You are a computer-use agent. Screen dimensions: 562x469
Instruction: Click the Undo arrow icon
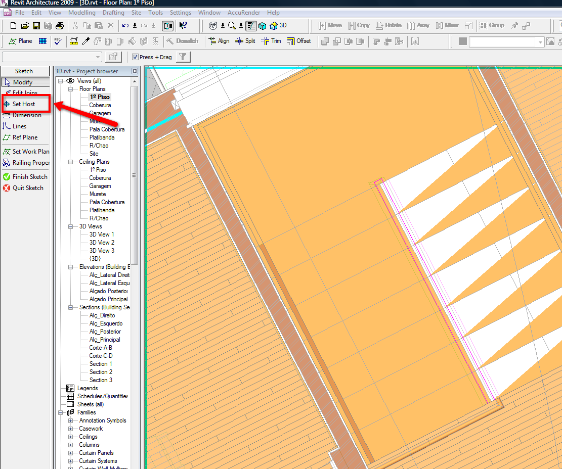click(125, 26)
